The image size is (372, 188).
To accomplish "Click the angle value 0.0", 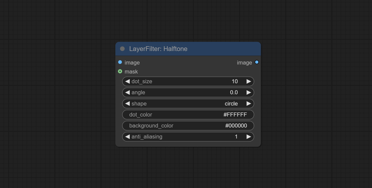I will click(x=234, y=92).
